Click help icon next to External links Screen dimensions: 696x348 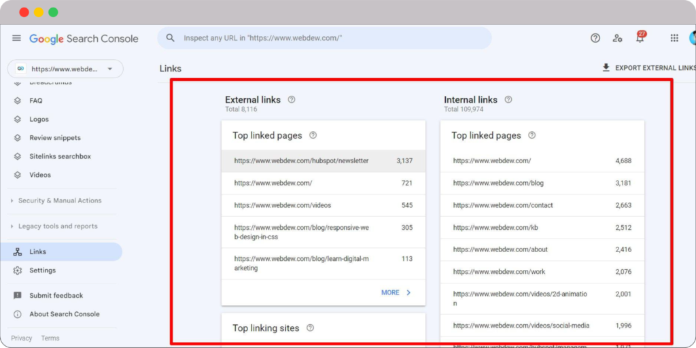tap(291, 99)
